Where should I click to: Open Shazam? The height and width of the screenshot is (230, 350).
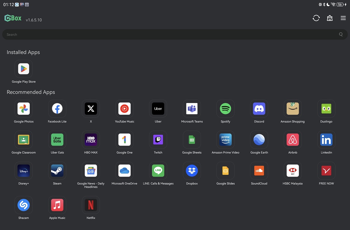[24, 205]
